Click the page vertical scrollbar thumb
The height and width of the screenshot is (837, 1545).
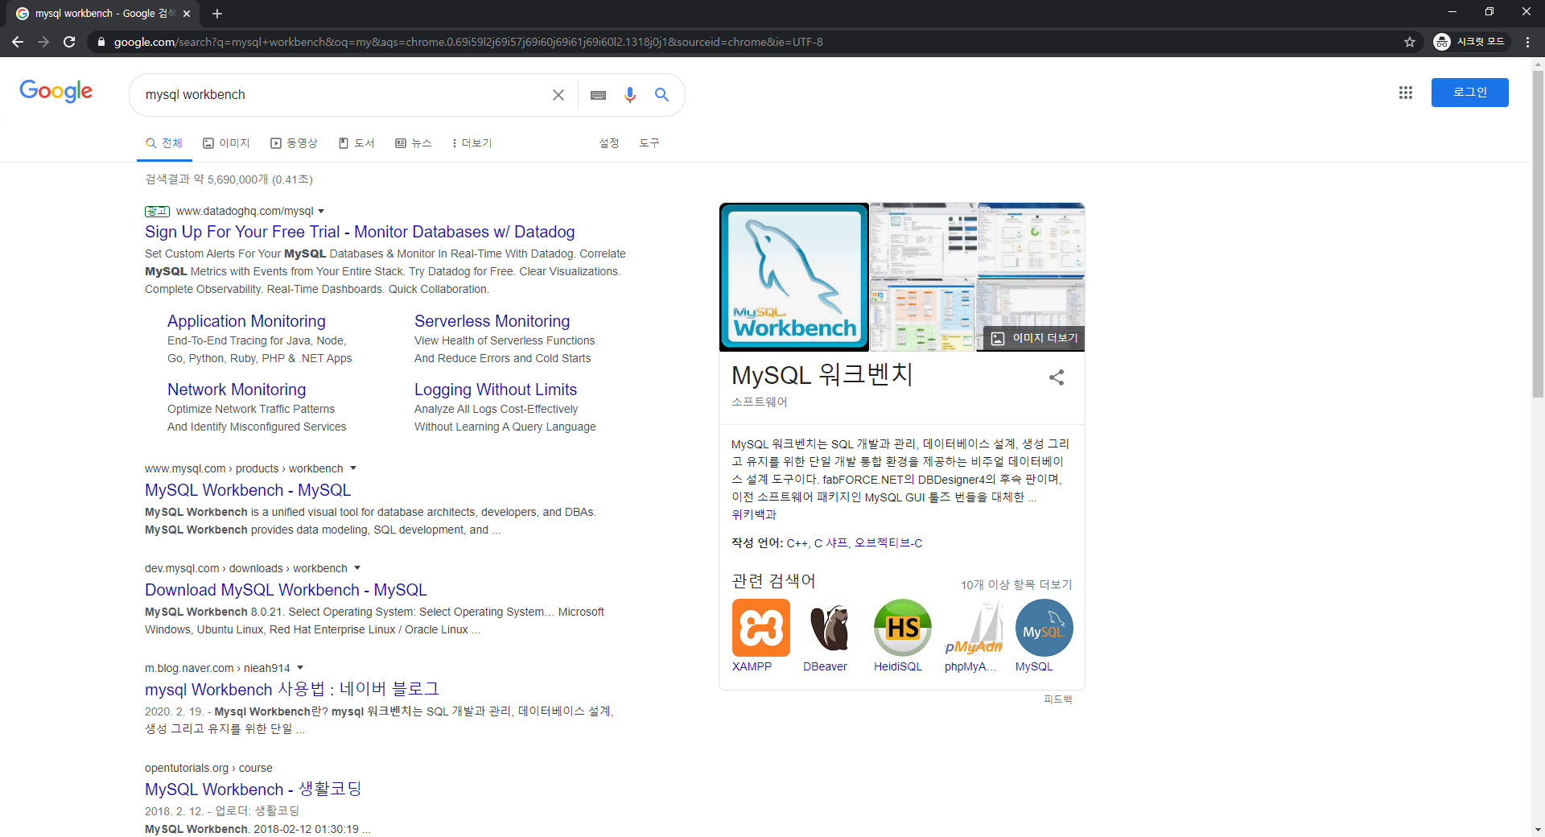coord(1538,233)
